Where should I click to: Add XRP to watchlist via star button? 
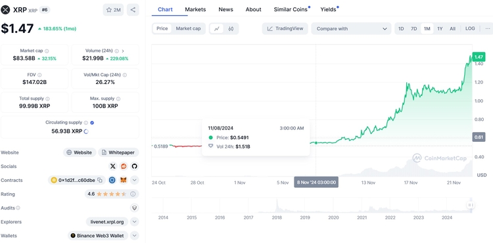point(113,10)
